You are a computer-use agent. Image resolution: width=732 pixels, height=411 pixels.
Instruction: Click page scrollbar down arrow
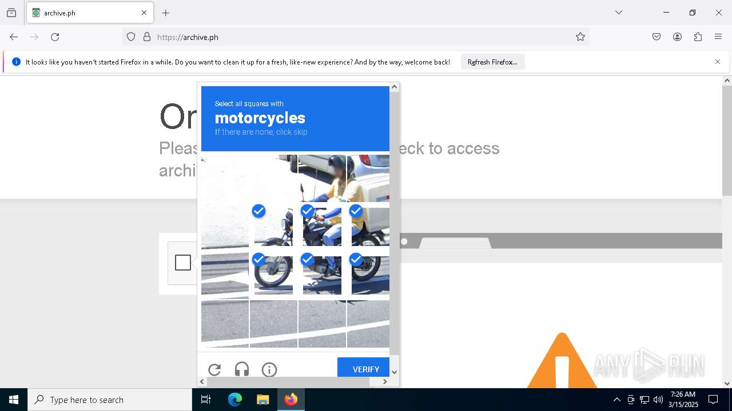[727, 384]
